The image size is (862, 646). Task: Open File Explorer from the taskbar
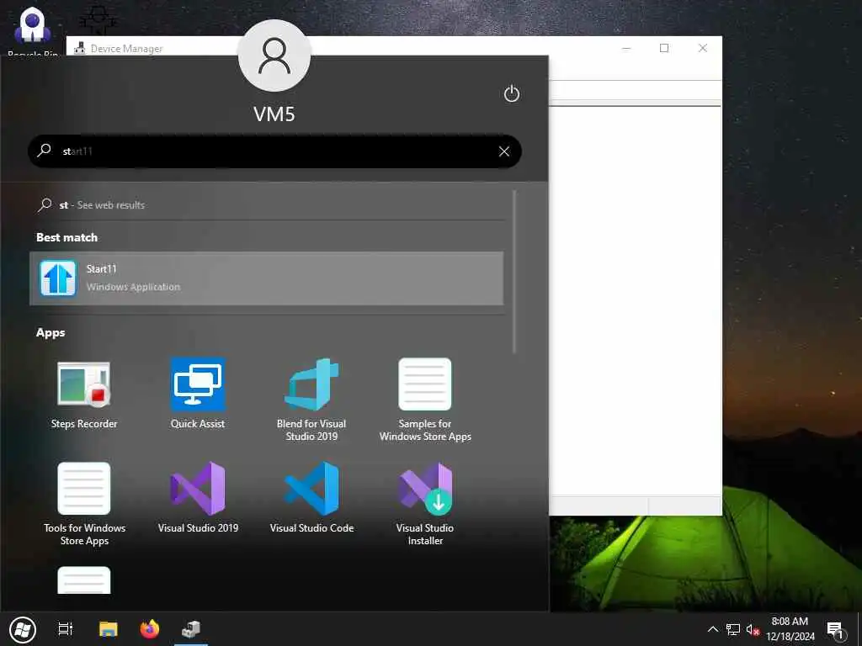pyautogui.click(x=109, y=629)
